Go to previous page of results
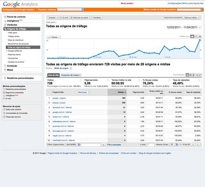Image resolution: width=205 pixels, height=187 pixels. click(x=193, y=144)
